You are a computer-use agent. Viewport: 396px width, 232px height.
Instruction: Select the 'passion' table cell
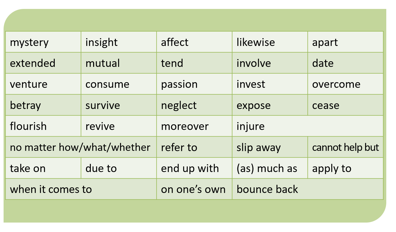(x=179, y=84)
